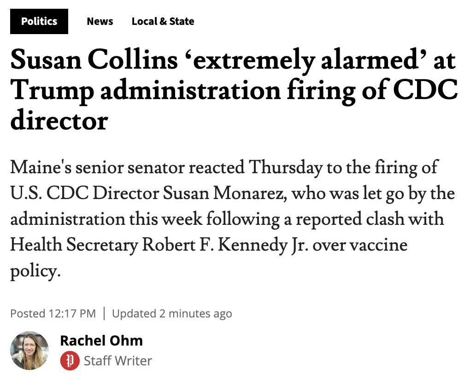Click the Susan Collins headline's first line
Screen dimensions: 470x387
click(233, 60)
